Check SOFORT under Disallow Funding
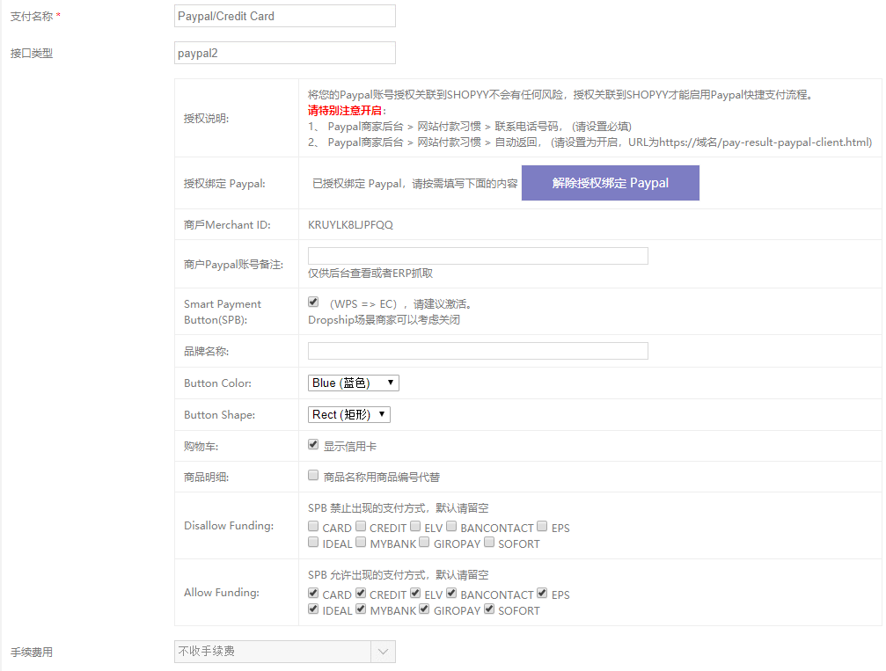The image size is (886, 671). pos(488,543)
